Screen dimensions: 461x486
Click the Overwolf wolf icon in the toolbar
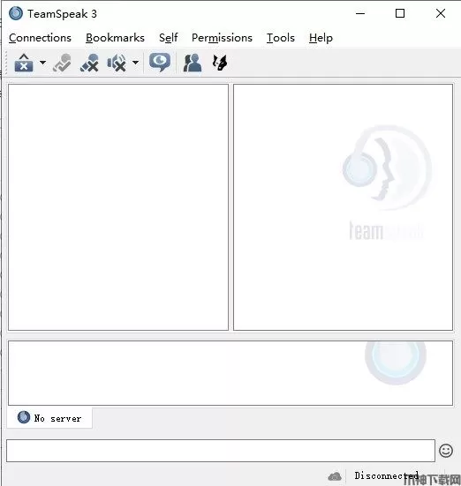(220, 63)
